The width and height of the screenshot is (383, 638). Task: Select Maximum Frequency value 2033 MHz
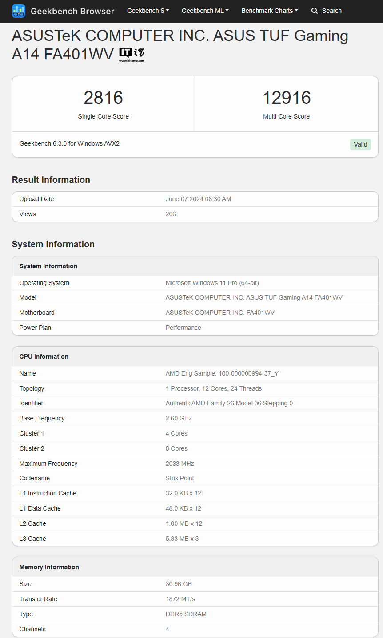(180, 464)
